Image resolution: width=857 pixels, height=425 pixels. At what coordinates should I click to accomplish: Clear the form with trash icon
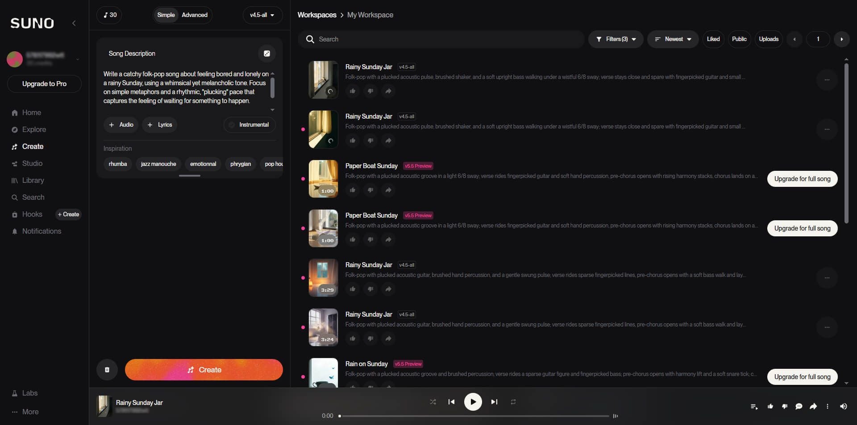coord(107,370)
